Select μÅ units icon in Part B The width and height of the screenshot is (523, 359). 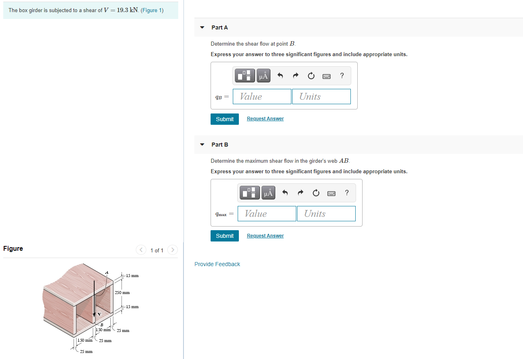click(268, 192)
